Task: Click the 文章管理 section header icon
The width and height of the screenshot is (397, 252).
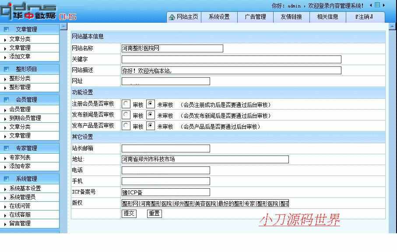Action: coord(6,29)
